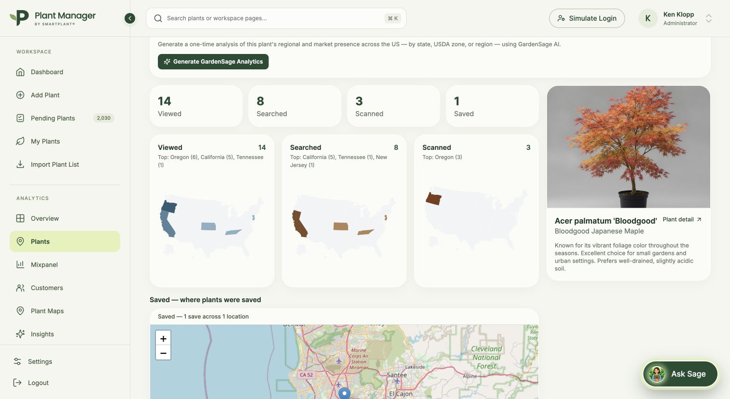This screenshot has width=730, height=399.
Task: Click the blue pin on the saved map
Action: click(344, 393)
